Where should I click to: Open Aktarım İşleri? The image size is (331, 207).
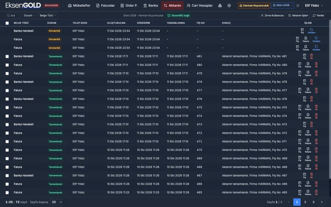click(298, 15)
